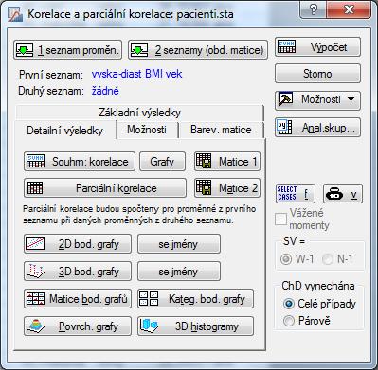
Task: Click the SELECT CASES icon button
Action: 295,193
